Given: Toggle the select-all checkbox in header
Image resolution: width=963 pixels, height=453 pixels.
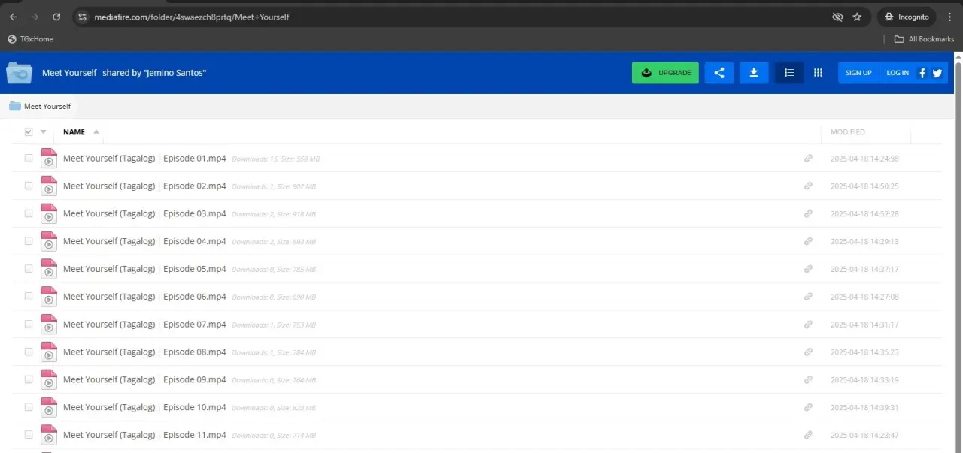Looking at the screenshot, I should [x=29, y=132].
